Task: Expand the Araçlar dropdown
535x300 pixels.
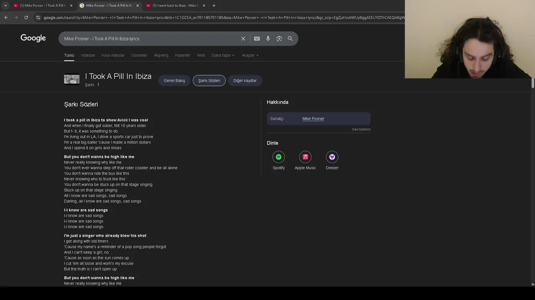Action: [250, 55]
